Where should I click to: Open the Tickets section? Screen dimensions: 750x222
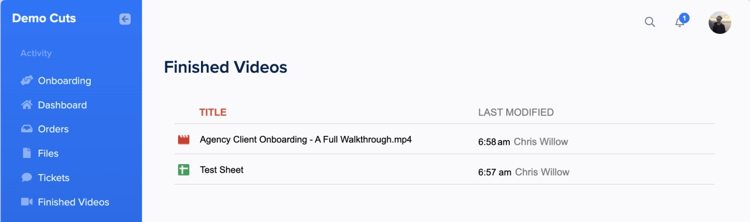click(x=53, y=177)
